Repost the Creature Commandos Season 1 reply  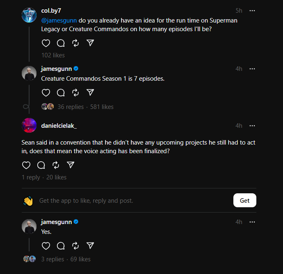[x=75, y=93]
